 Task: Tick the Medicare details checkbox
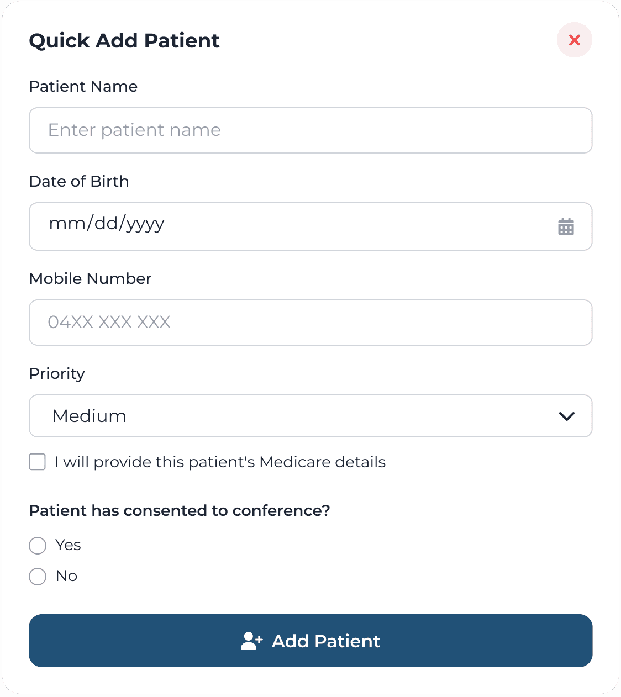point(38,462)
